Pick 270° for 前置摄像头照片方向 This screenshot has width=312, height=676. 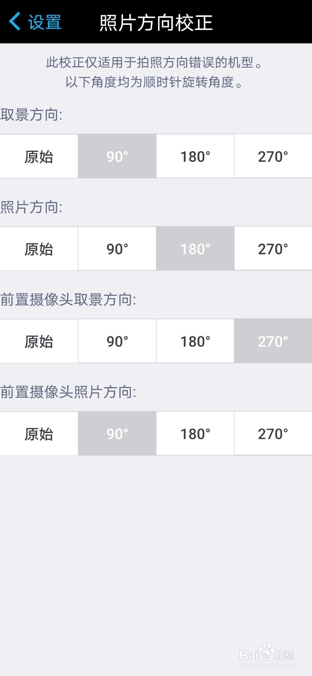(273, 433)
